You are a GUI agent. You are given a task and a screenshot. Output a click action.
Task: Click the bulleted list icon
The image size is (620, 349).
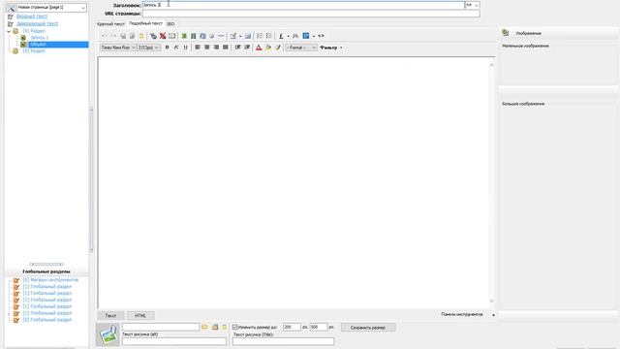(269, 36)
